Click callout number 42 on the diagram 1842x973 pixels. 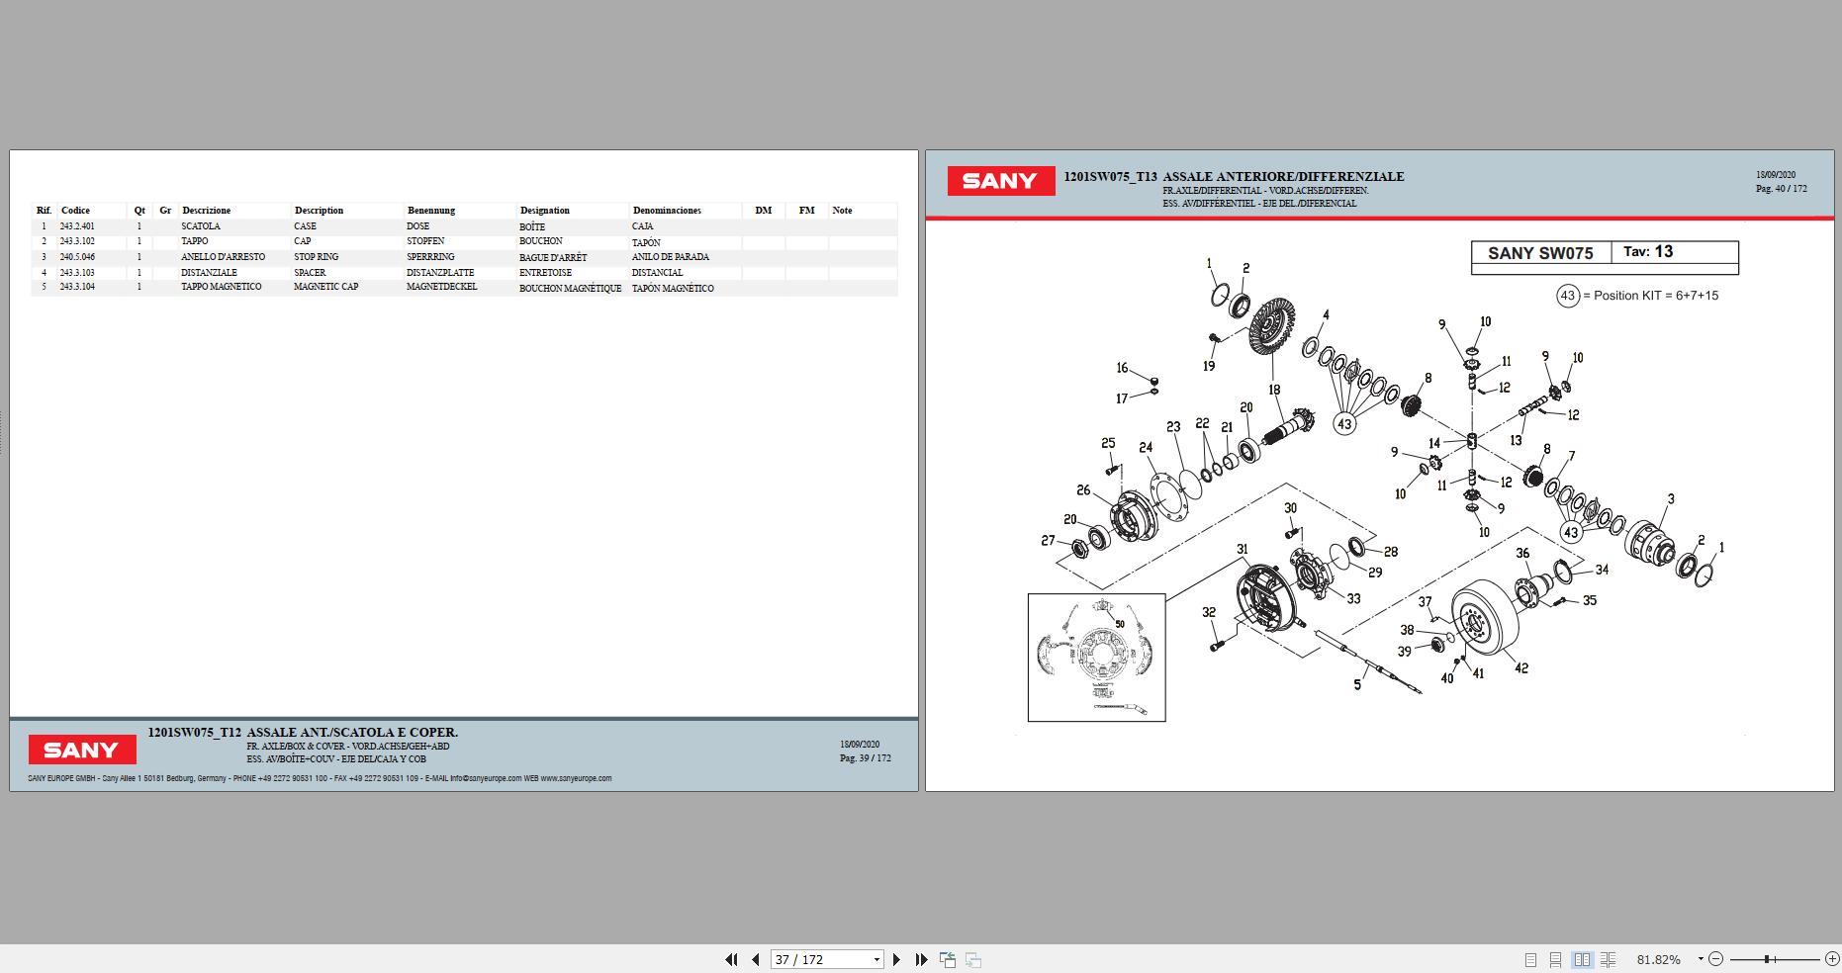(x=1521, y=668)
